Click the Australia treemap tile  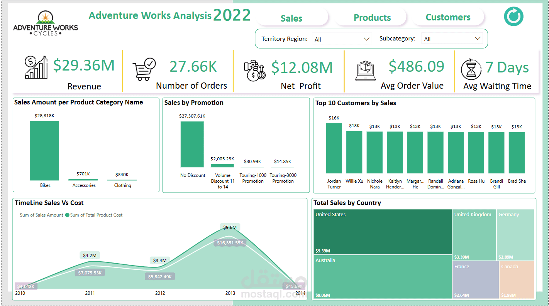(383, 277)
